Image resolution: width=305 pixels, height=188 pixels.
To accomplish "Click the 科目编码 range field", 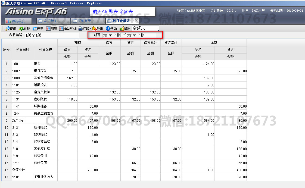I will 52,35.
